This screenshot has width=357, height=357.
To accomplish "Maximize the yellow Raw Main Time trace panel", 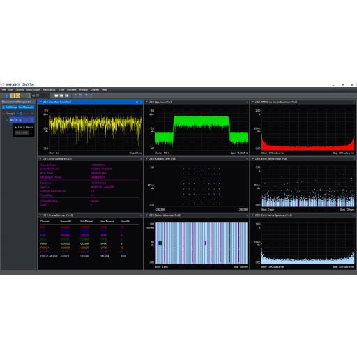I will click(x=137, y=102).
